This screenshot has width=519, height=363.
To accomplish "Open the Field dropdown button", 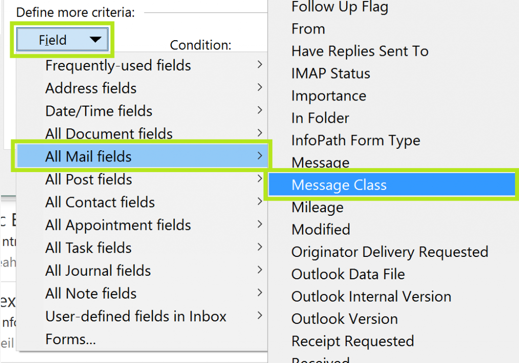I will pyautogui.click(x=62, y=40).
